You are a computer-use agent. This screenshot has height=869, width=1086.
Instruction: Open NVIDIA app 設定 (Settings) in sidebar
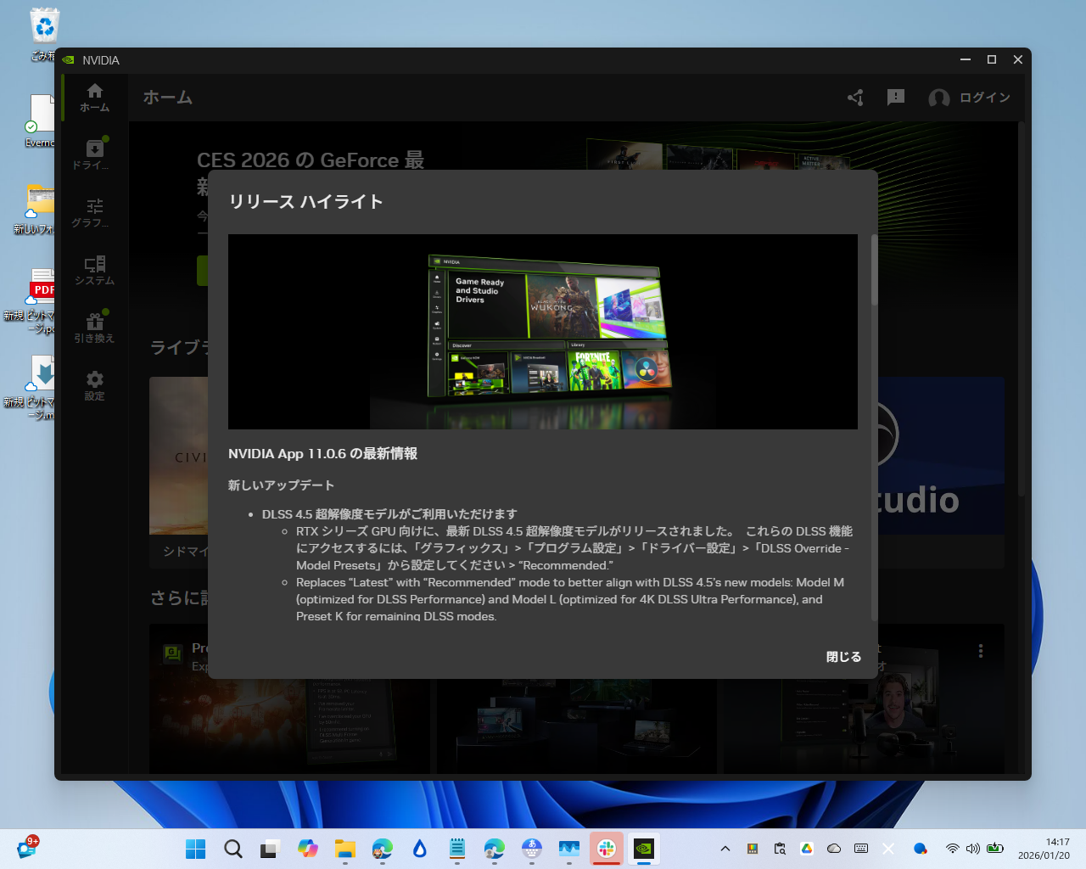point(94,384)
